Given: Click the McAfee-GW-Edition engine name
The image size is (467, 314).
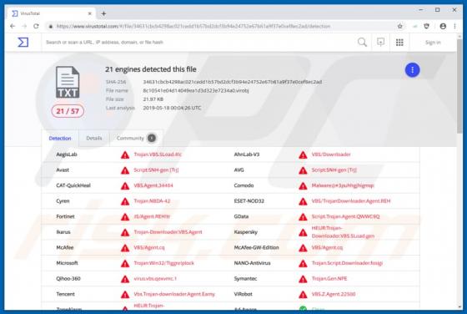Looking at the screenshot, I should pyautogui.click(x=256, y=247).
